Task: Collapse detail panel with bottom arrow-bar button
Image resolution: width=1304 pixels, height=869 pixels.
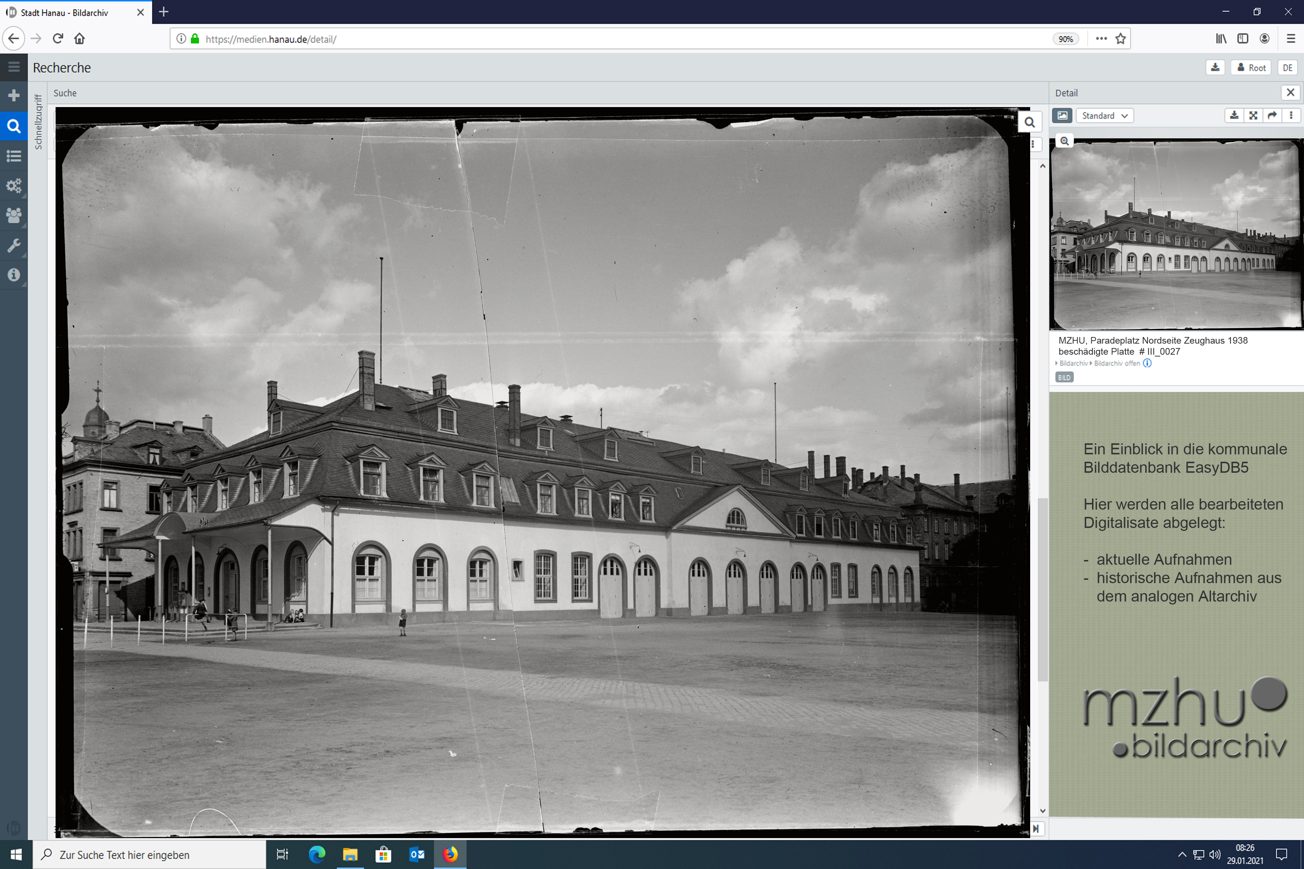Action: tap(1036, 829)
